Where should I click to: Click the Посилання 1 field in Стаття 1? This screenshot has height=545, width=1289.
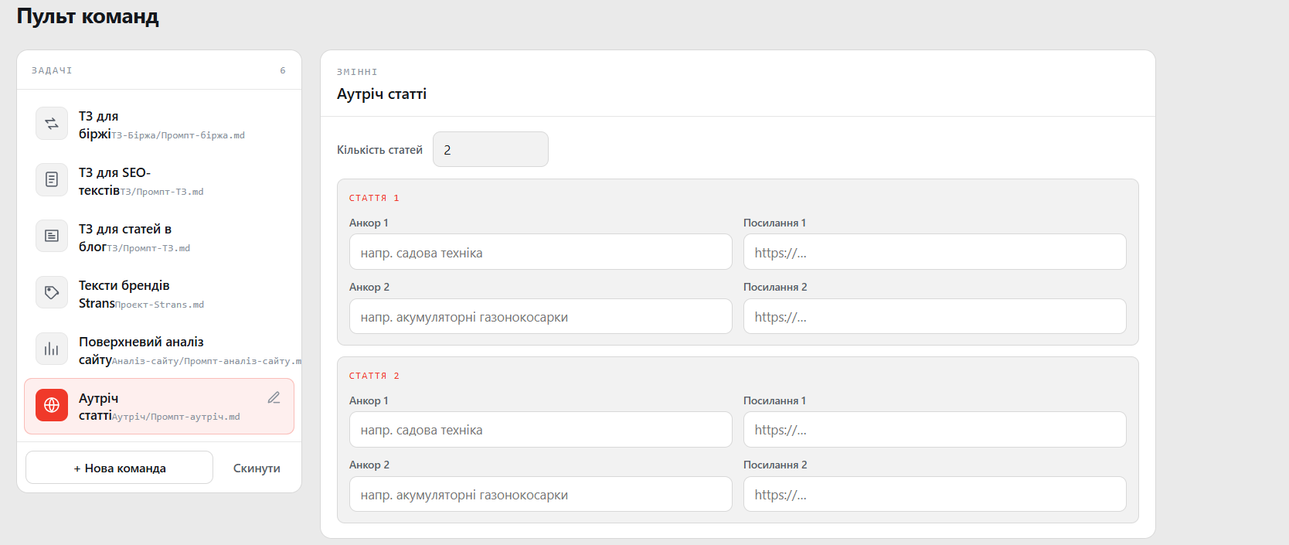(x=935, y=252)
